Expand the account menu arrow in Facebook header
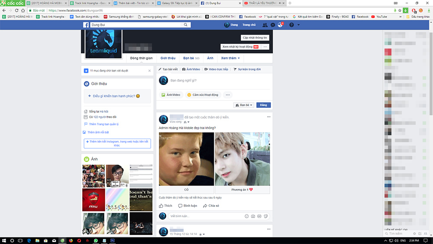Image resolution: width=433 pixels, height=244 pixels. pyautogui.click(x=298, y=25)
